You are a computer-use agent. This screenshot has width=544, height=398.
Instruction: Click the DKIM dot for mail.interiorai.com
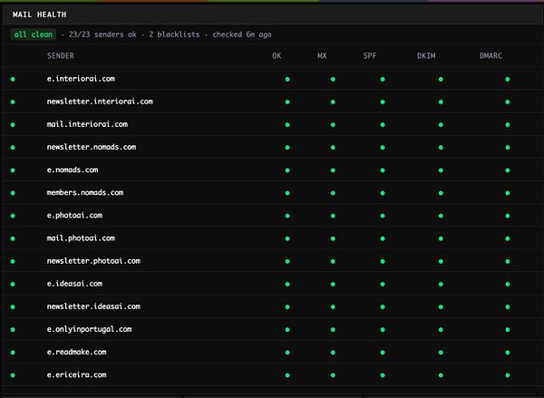click(x=441, y=125)
